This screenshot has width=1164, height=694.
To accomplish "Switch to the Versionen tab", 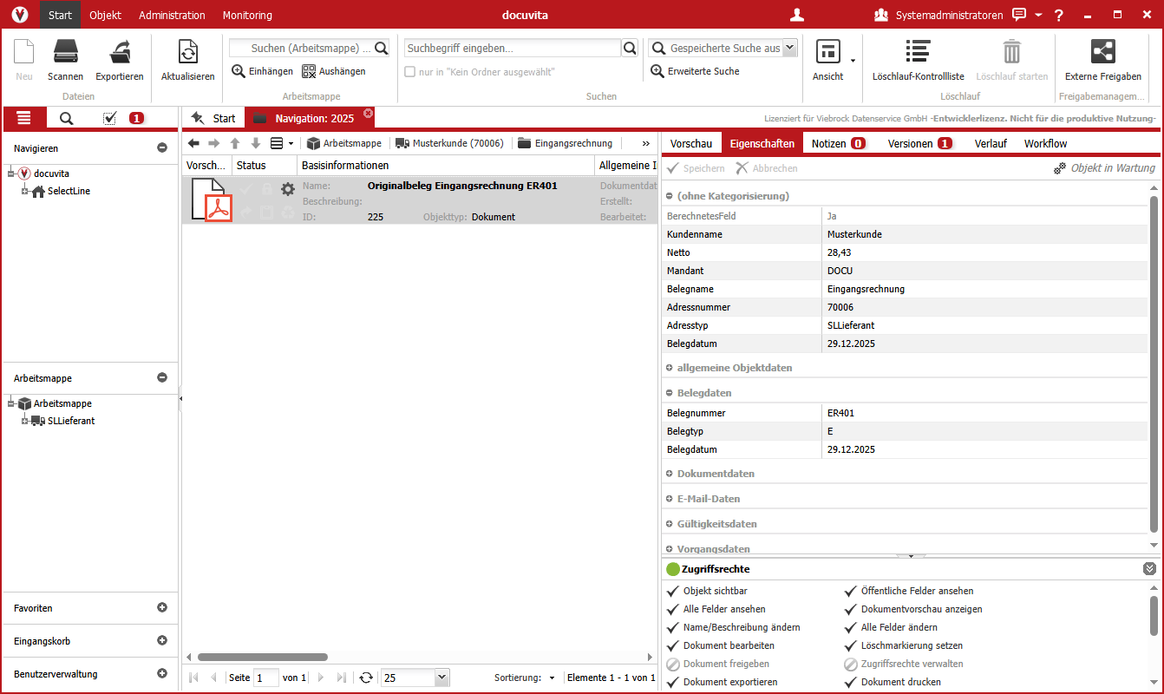I will click(x=911, y=143).
